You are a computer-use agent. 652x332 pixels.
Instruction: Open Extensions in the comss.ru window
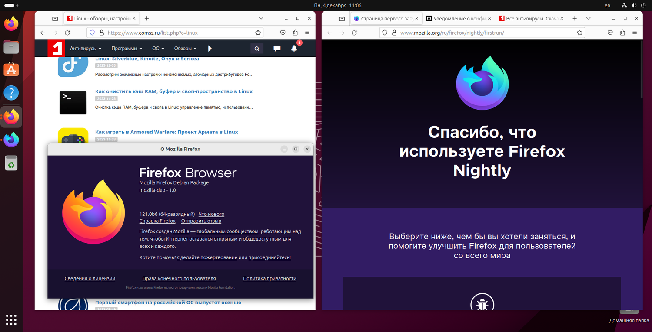[295, 33]
